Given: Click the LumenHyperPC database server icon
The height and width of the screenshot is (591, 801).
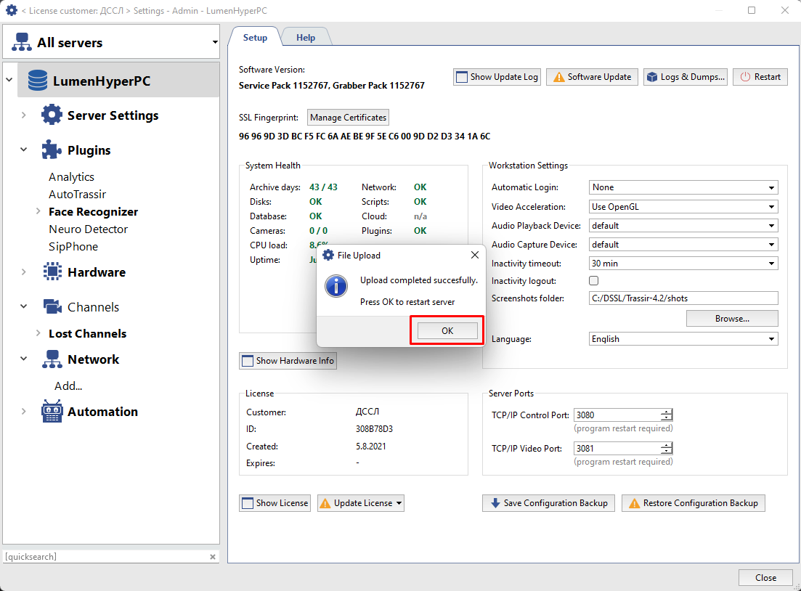Looking at the screenshot, I should 38,81.
